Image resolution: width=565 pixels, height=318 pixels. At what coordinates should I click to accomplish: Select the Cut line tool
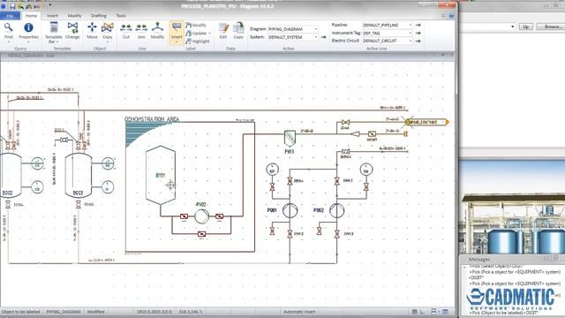pyautogui.click(x=125, y=31)
